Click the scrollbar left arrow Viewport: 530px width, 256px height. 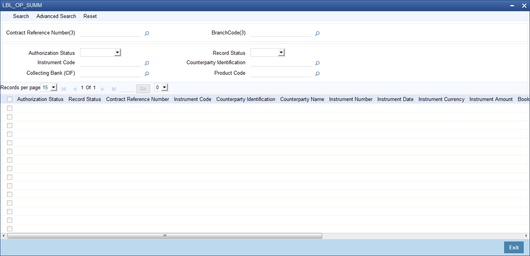pyautogui.click(x=4, y=236)
